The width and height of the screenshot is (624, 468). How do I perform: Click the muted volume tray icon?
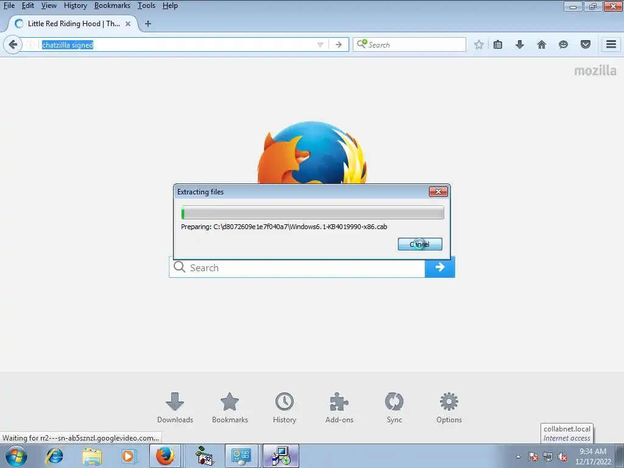562,456
